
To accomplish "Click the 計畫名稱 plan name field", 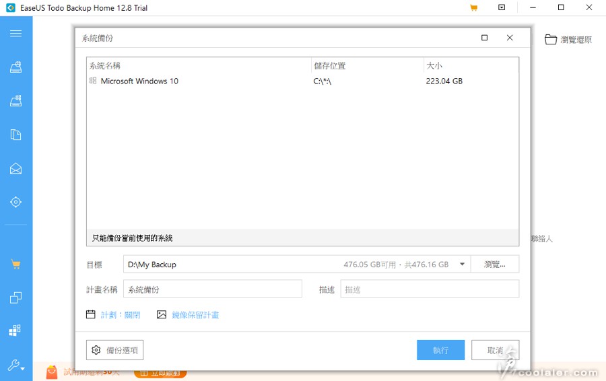I will (x=213, y=289).
